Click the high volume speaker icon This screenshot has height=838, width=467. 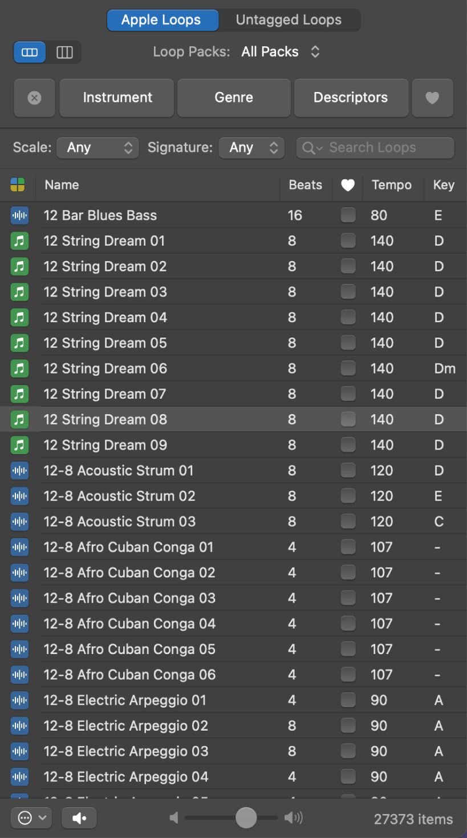click(294, 818)
